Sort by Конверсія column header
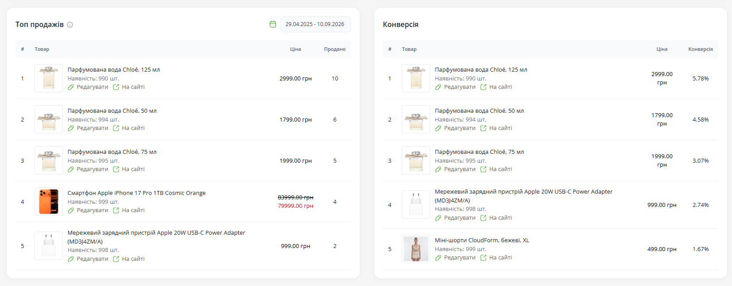The image size is (732, 286). 701,49
